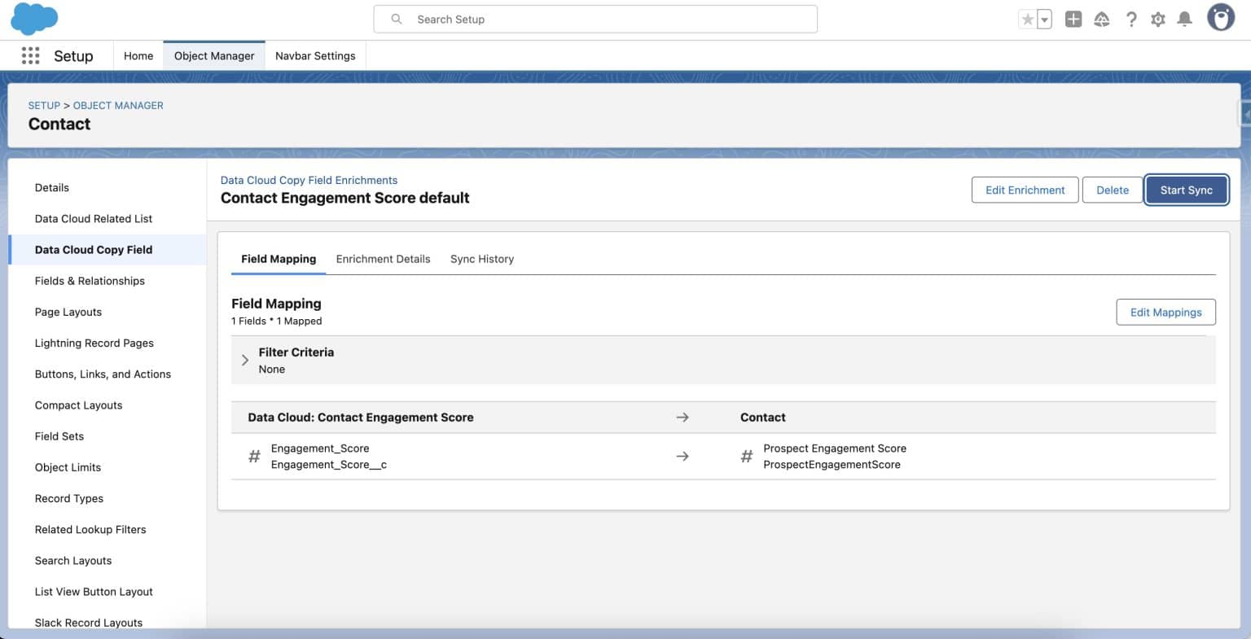1251x639 pixels.
Task: Click the OBJECT MANAGER breadcrumb link
Action: click(x=118, y=105)
